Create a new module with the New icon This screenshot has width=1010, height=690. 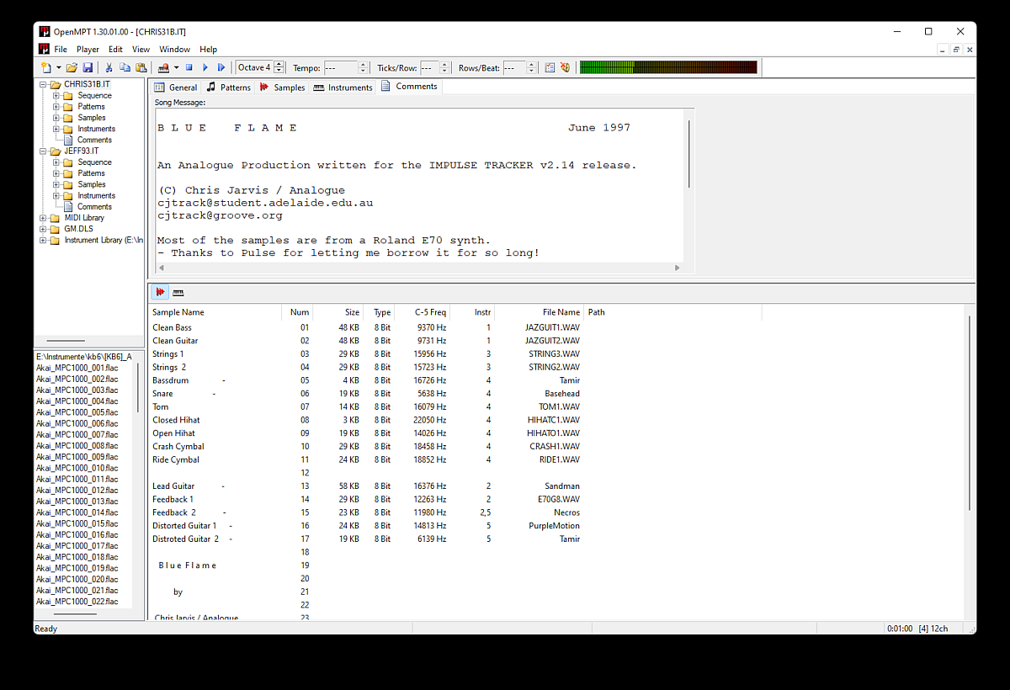[x=46, y=67]
